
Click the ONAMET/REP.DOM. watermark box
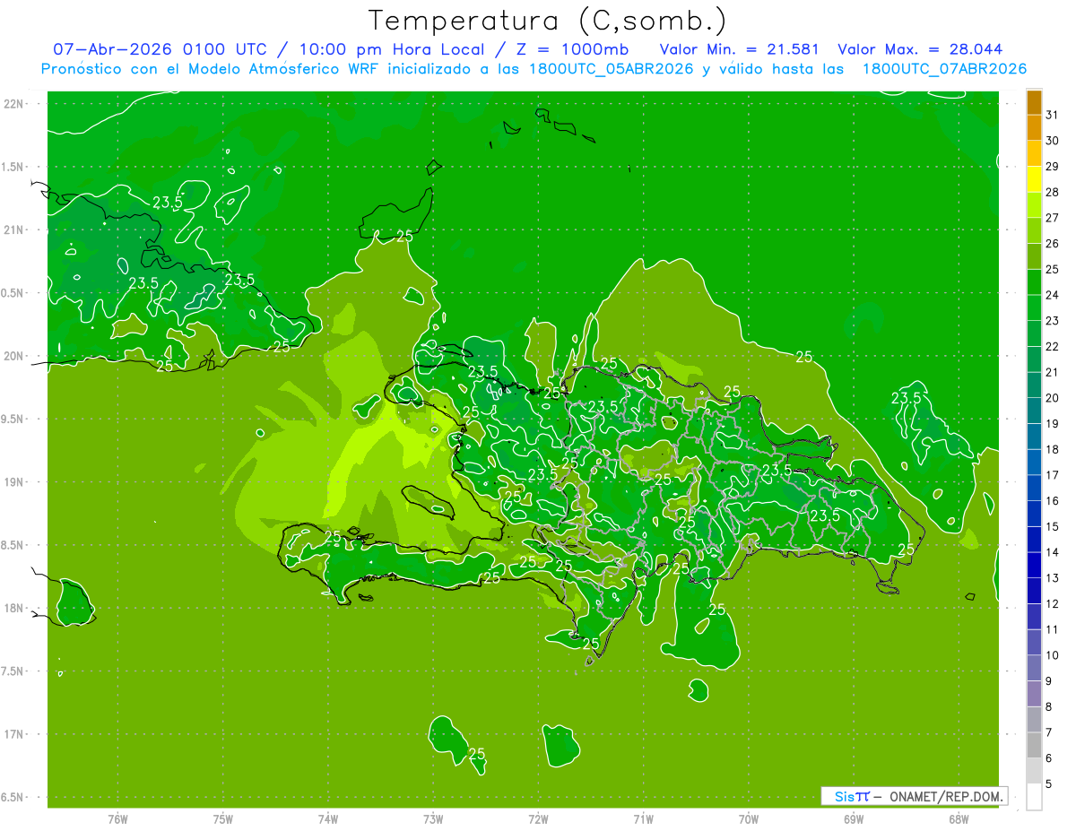click(914, 796)
